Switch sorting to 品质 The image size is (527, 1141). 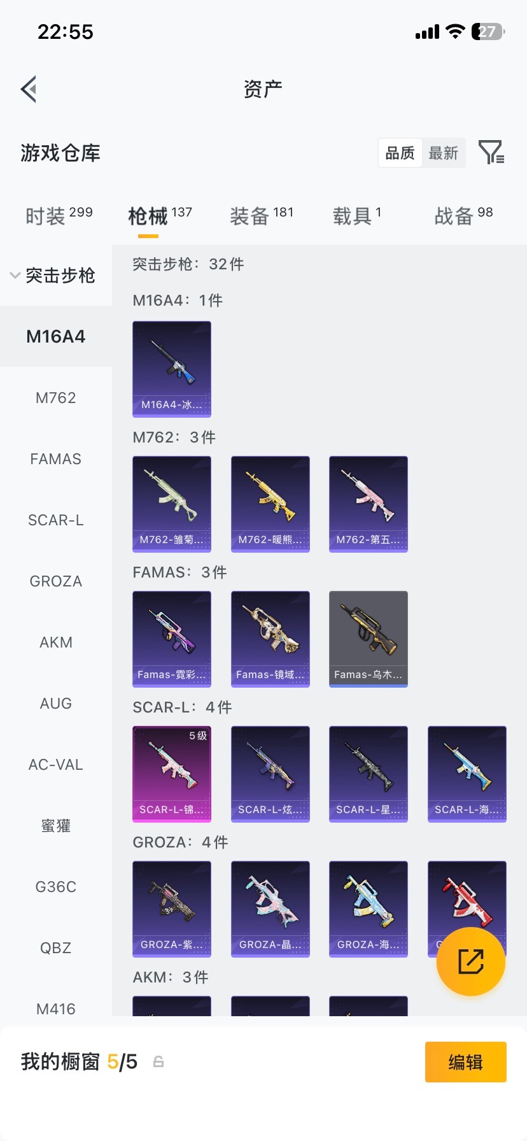[x=400, y=153]
